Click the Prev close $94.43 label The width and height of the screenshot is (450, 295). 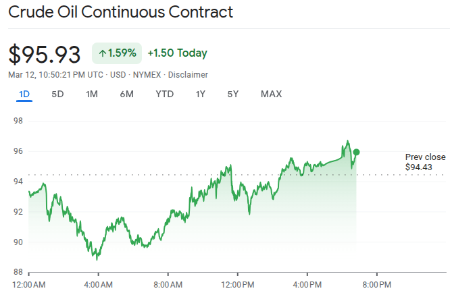pyautogui.click(x=425, y=162)
